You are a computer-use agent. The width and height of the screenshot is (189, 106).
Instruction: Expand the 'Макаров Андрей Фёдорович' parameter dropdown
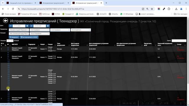coord(19,30)
